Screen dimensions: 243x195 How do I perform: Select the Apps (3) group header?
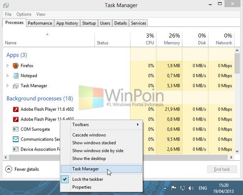[17, 55]
